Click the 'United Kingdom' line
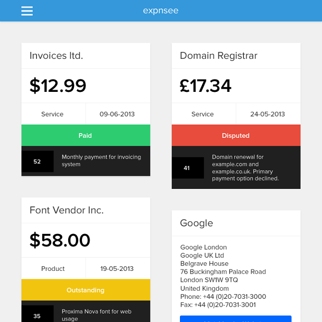Viewport: 322px width, 322px height. pyautogui.click(x=205, y=288)
